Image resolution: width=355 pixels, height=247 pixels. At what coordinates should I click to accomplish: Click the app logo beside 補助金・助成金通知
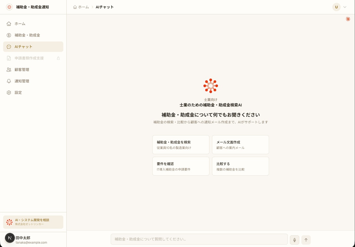coord(9,7)
